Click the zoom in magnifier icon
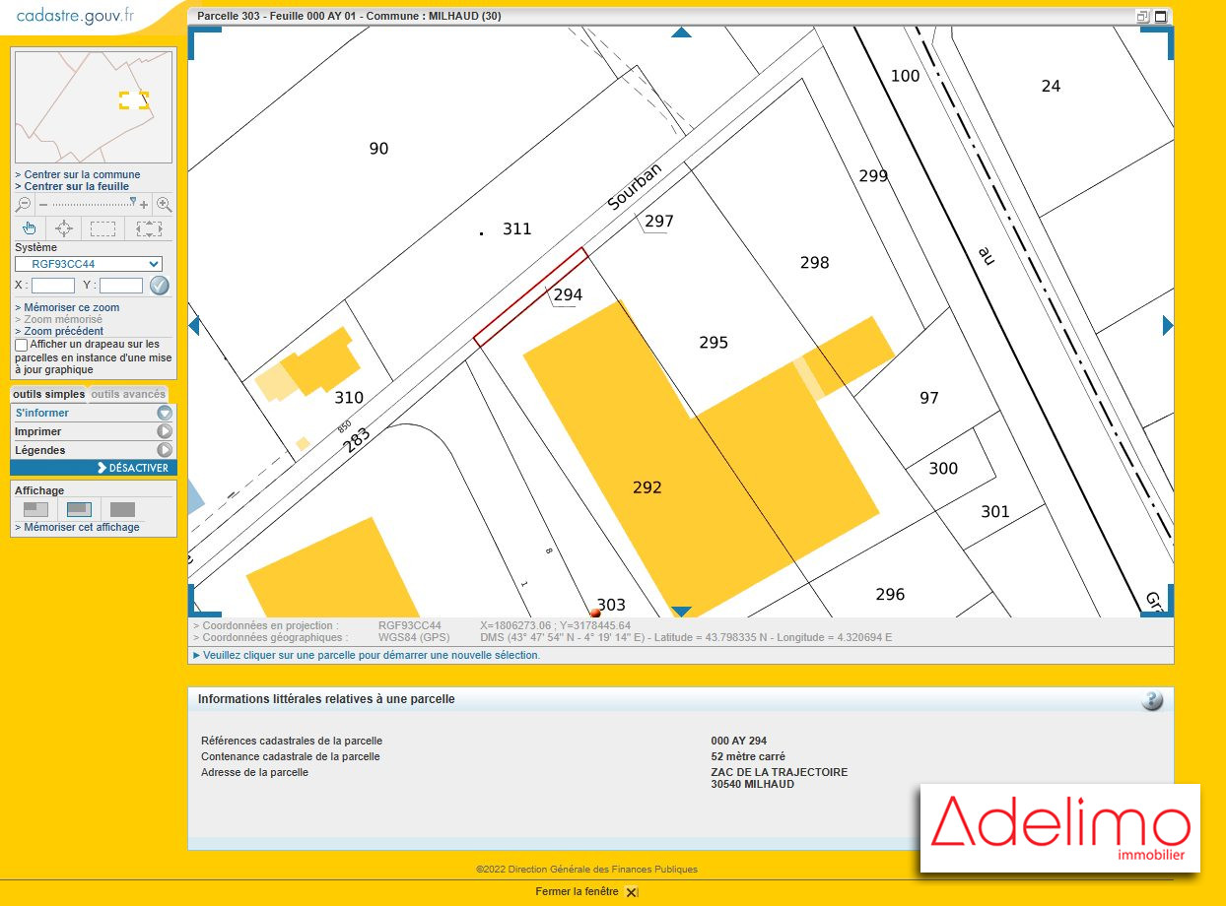The height and width of the screenshot is (906, 1226). pyautogui.click(x=165, y=205)
